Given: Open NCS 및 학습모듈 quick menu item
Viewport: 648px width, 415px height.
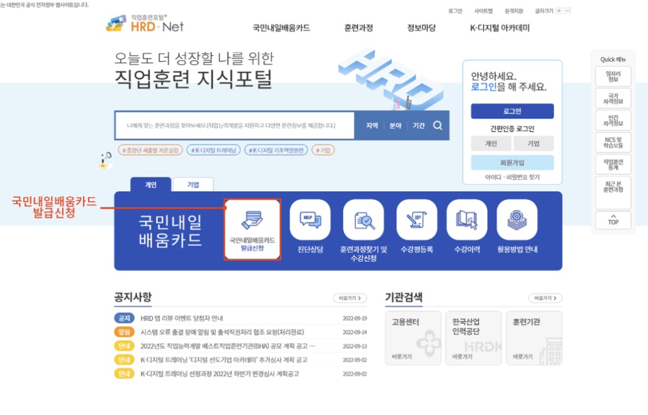Looking at the screenshot, I should 613,143.
